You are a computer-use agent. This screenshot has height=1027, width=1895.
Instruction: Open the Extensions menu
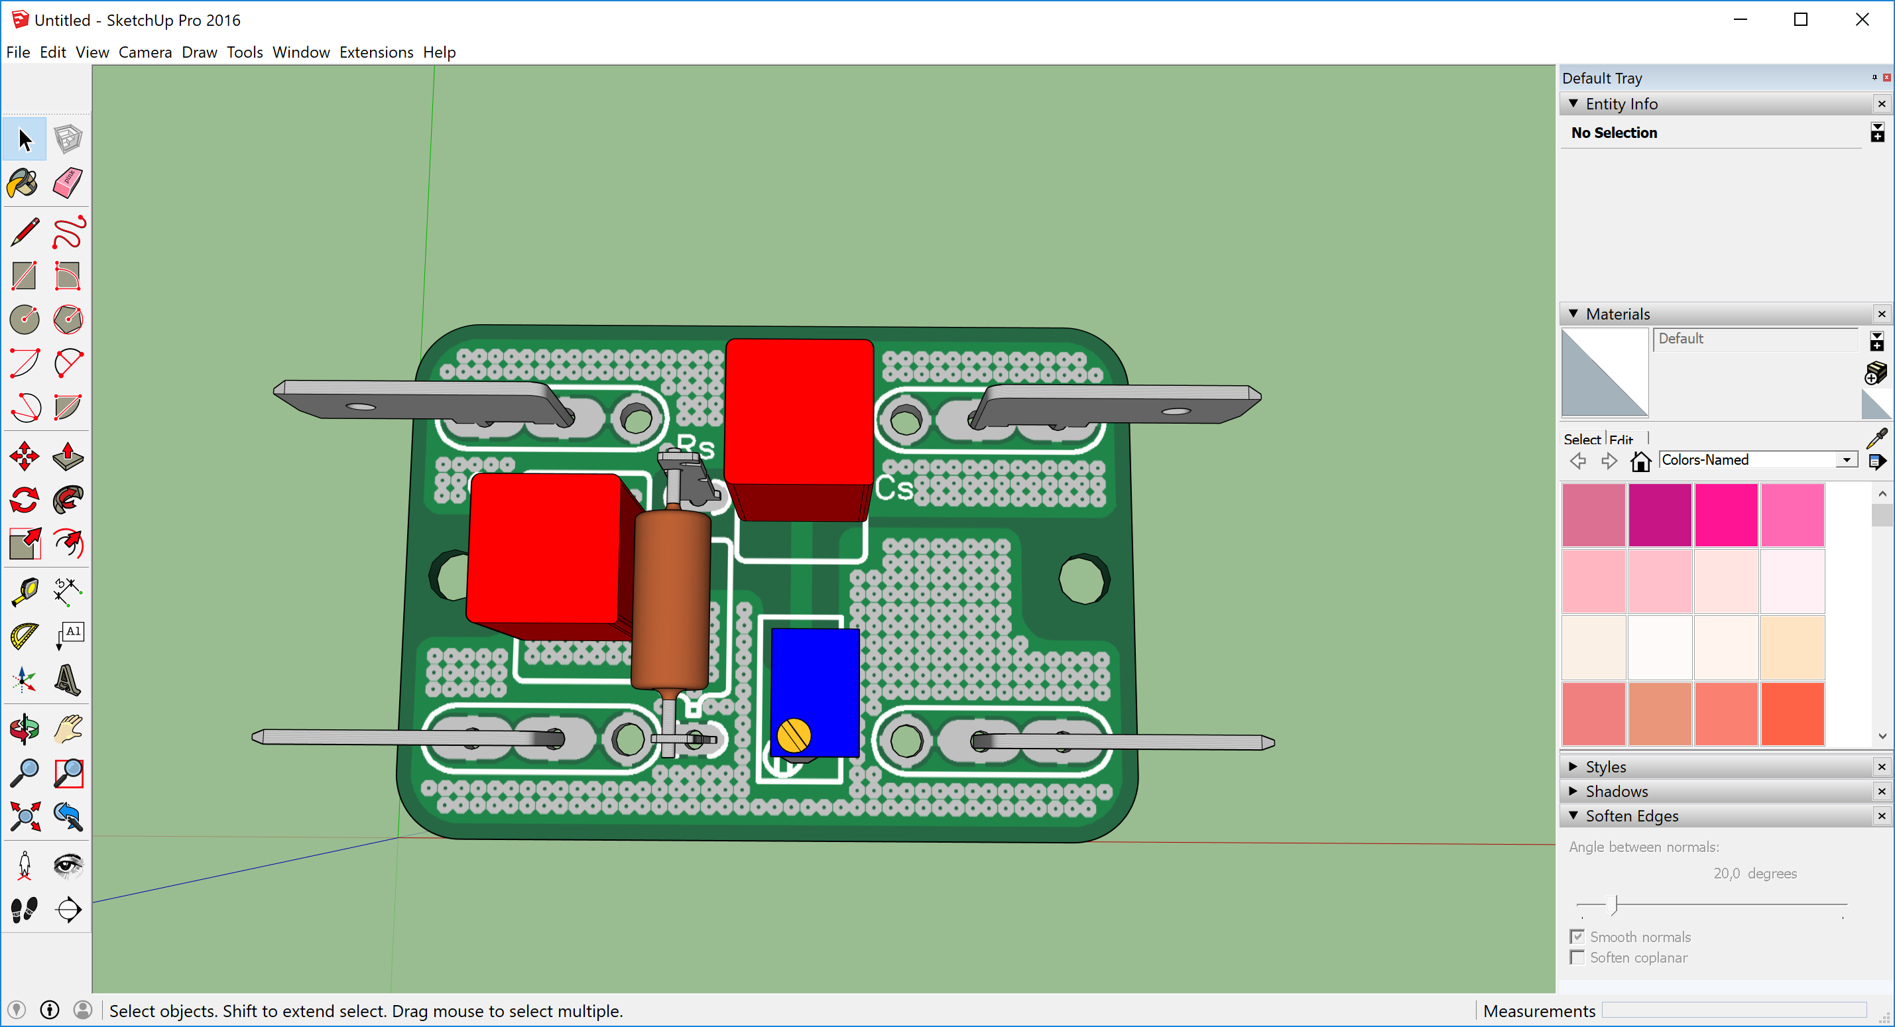(376, 52)
